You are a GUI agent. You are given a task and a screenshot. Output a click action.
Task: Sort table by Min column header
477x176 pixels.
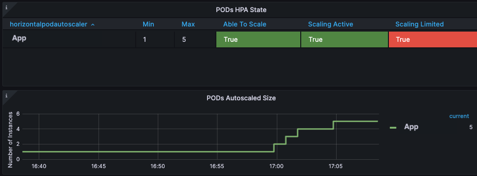coord(148,24)
